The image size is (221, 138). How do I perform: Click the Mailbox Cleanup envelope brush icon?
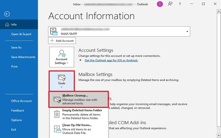click(57, 100)
